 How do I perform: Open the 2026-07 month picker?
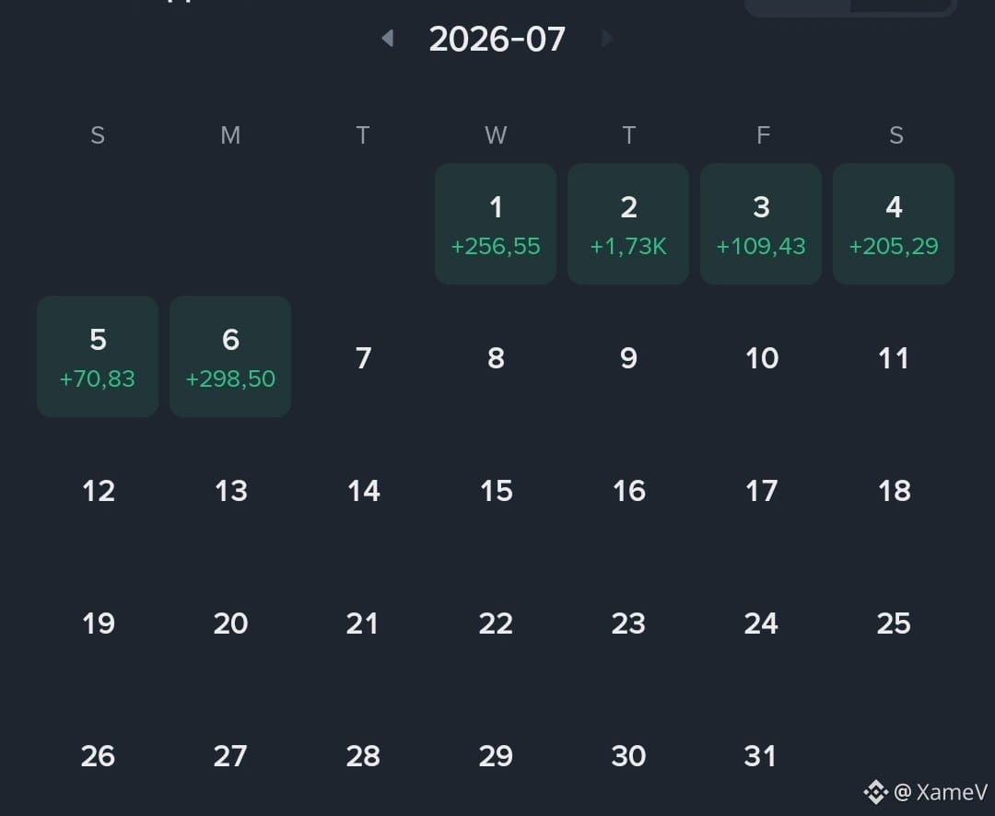click(x=497, y=40)
